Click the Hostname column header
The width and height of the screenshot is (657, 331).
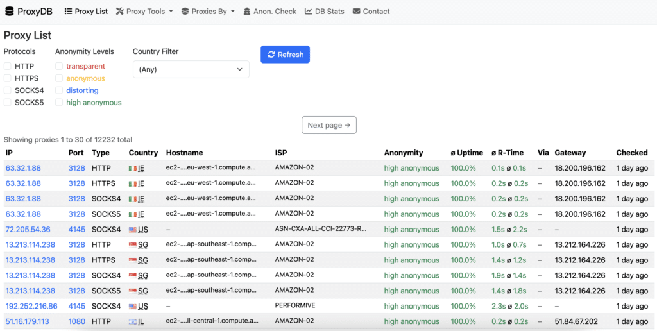click(x=184, y=153)
